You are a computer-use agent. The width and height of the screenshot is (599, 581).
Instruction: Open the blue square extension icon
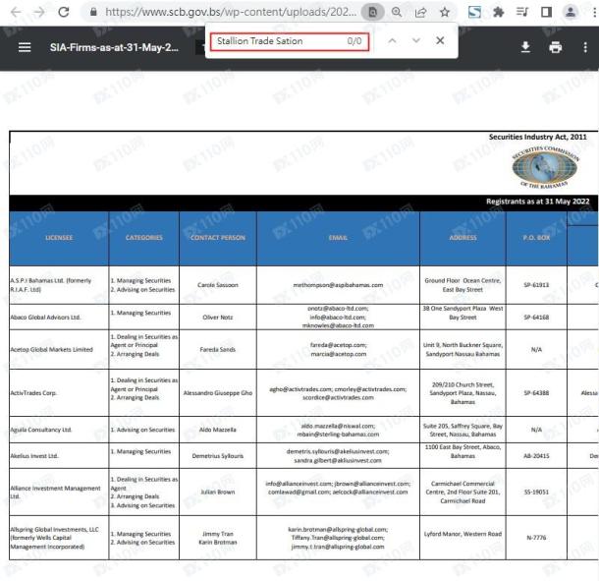coord(474,12)
